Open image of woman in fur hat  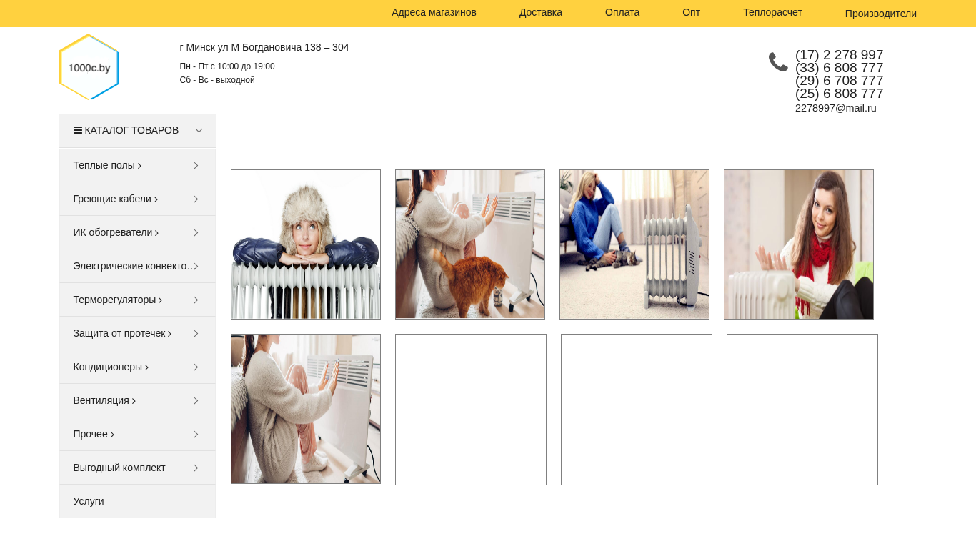pos(306,244)
